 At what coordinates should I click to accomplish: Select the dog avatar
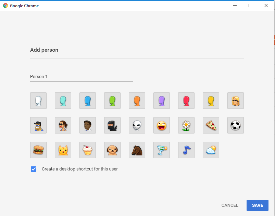coord(112,150)
